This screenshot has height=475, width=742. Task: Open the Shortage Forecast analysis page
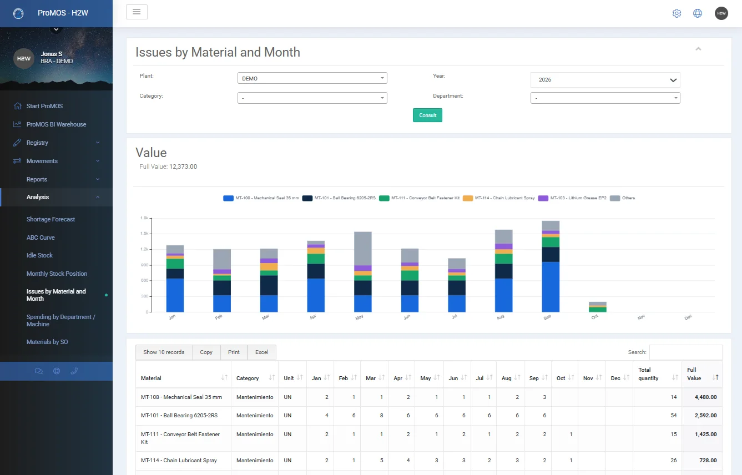[51, 219]
